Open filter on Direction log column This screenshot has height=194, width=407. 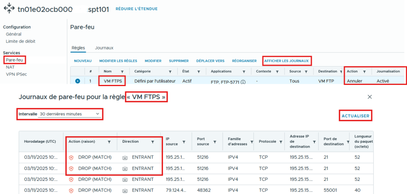[x=153, y=142]
